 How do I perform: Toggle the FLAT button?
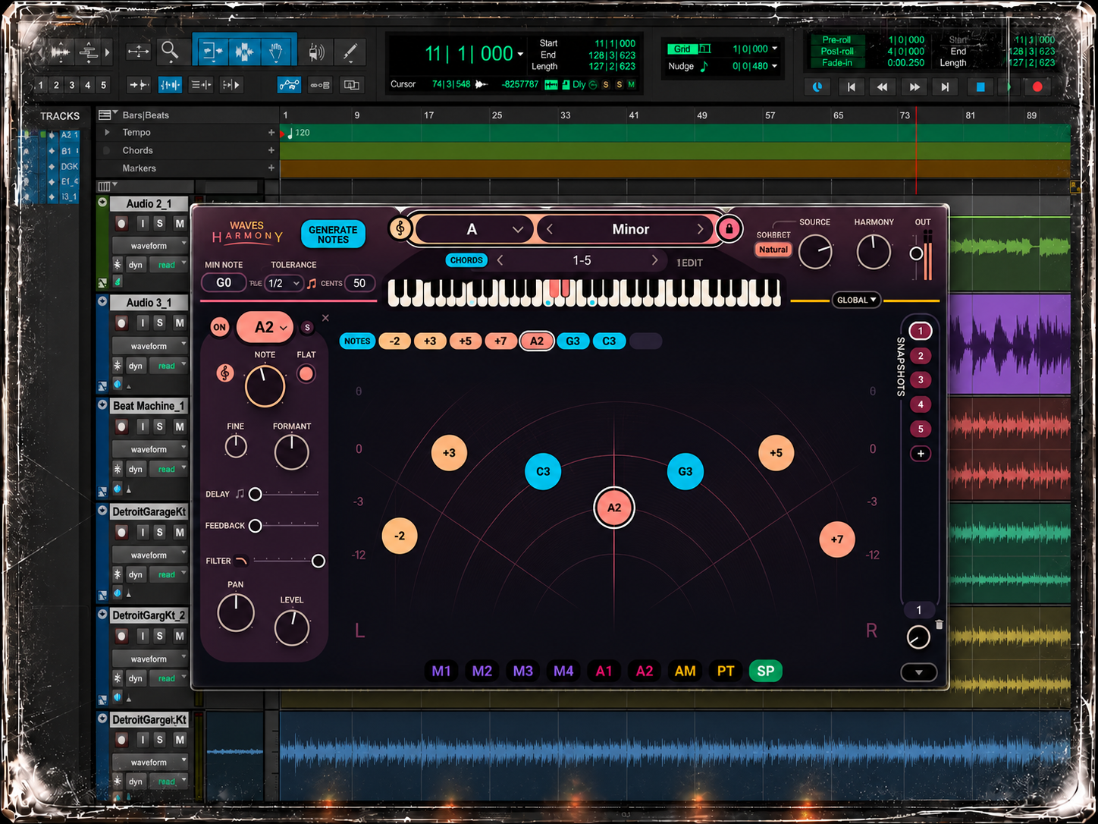tap(306, 373)
